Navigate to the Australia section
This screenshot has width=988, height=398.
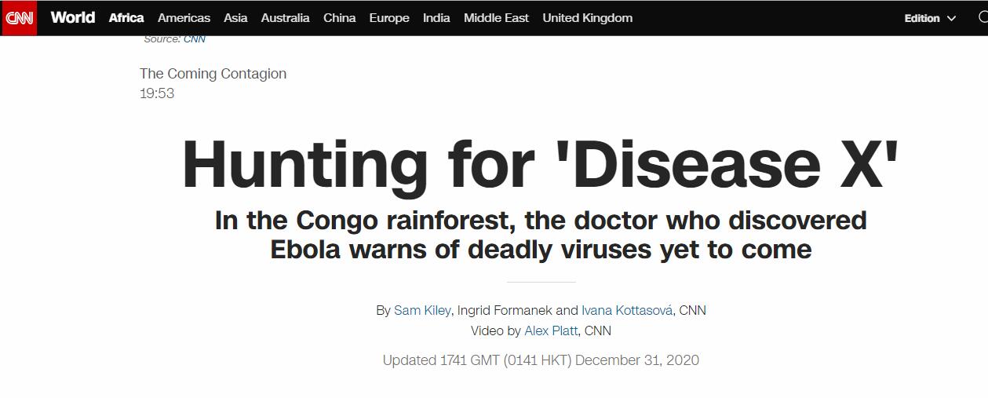pos(285,17)
